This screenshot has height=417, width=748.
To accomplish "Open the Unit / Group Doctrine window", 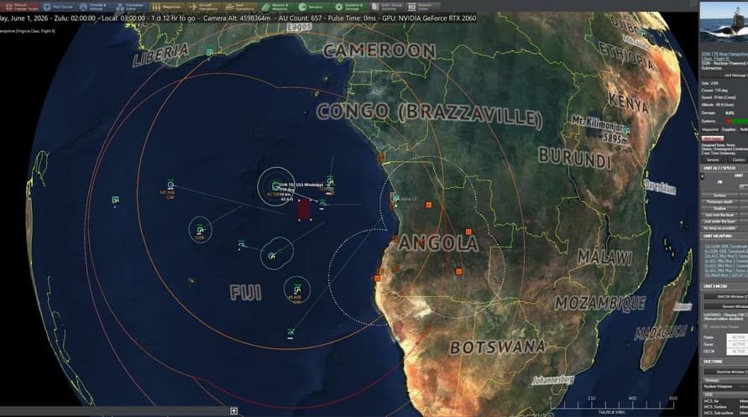I will pos(386,7).
